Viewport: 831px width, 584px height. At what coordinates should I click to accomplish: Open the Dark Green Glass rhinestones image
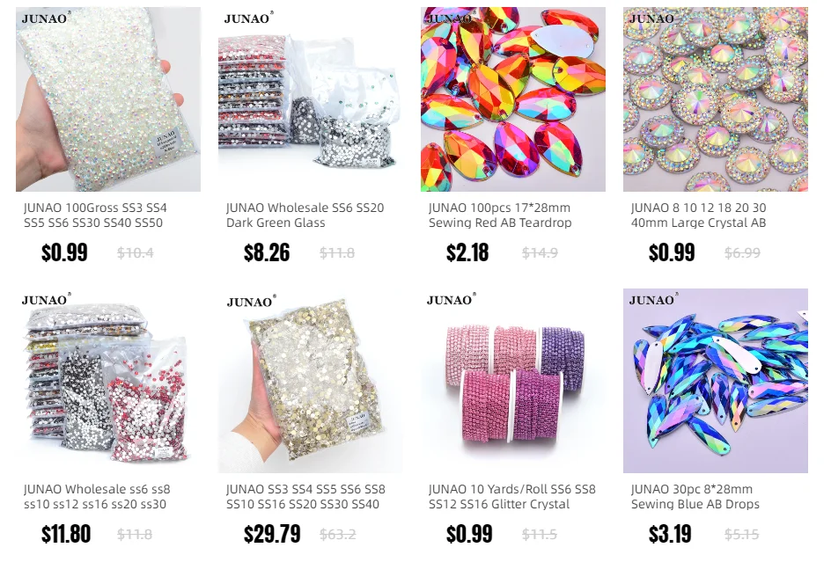tap(311, 99)
